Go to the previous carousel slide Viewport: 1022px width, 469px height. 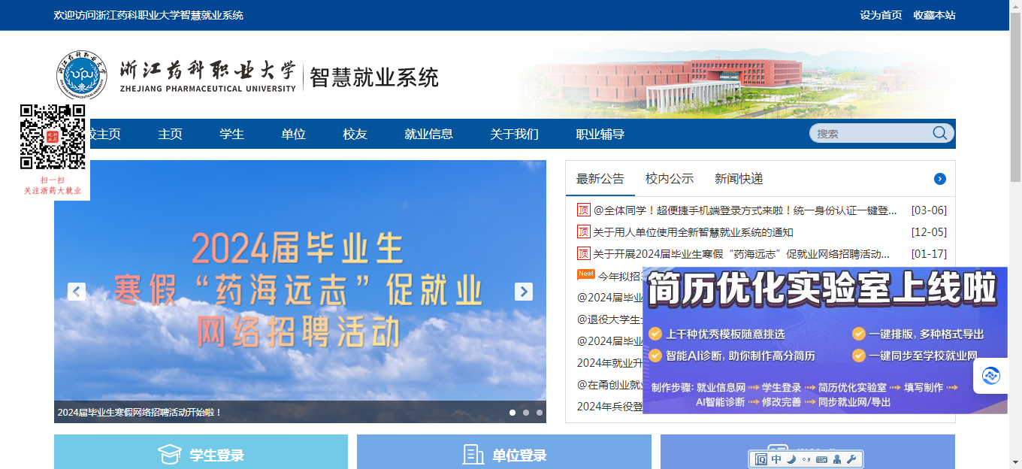click(x=77, y=292)
